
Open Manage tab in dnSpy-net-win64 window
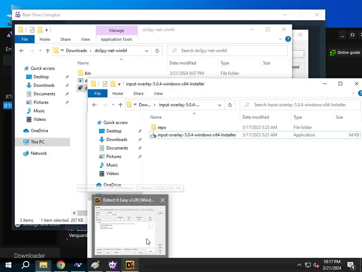117,30
